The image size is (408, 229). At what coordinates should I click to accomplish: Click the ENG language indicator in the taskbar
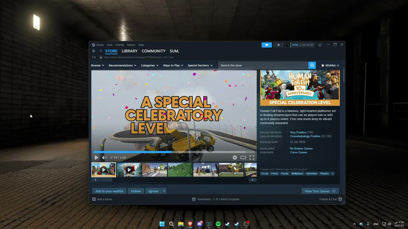(x=376, y=224)
